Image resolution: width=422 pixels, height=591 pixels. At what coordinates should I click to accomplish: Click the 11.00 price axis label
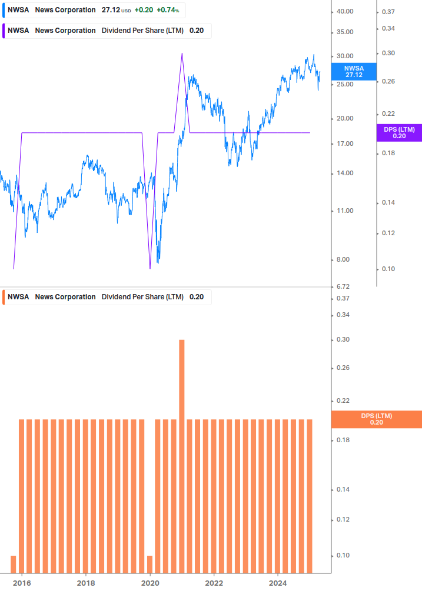[345, 211]
